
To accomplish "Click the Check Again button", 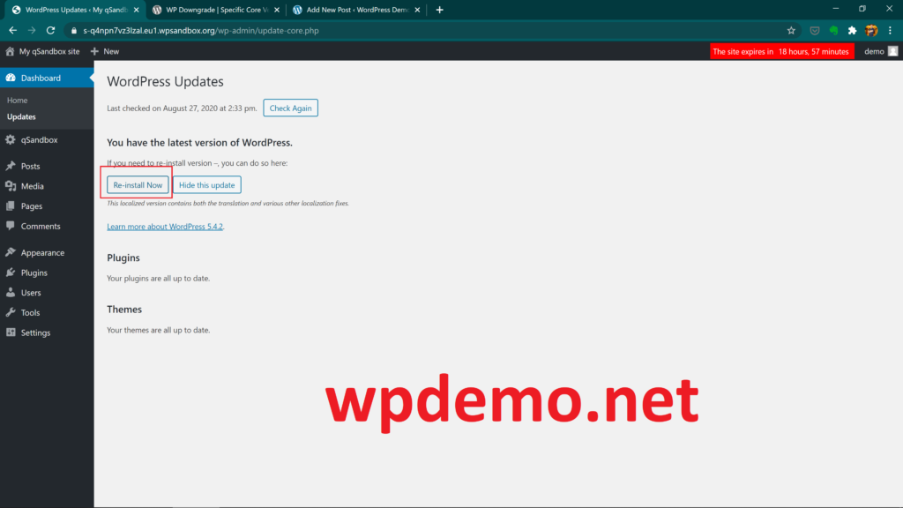I will click(x=291, y=108).
